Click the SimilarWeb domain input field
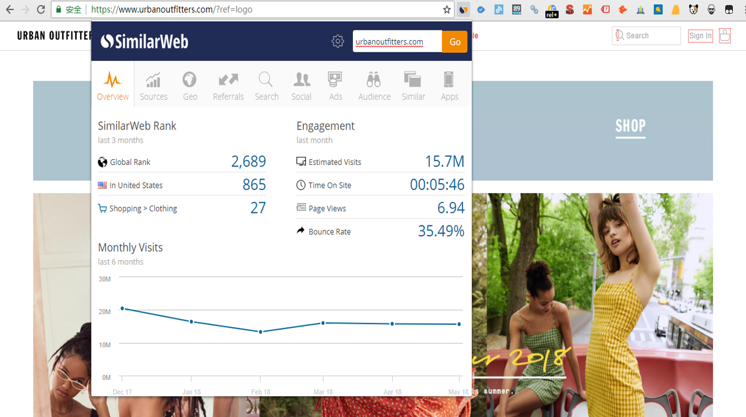746x417 pixels. [397, 42]
